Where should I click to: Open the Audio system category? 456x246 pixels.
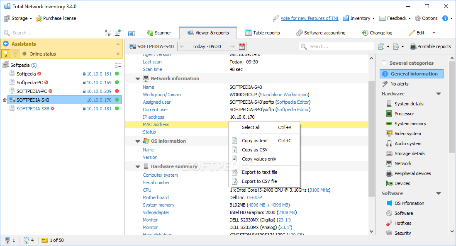point(404,144)
